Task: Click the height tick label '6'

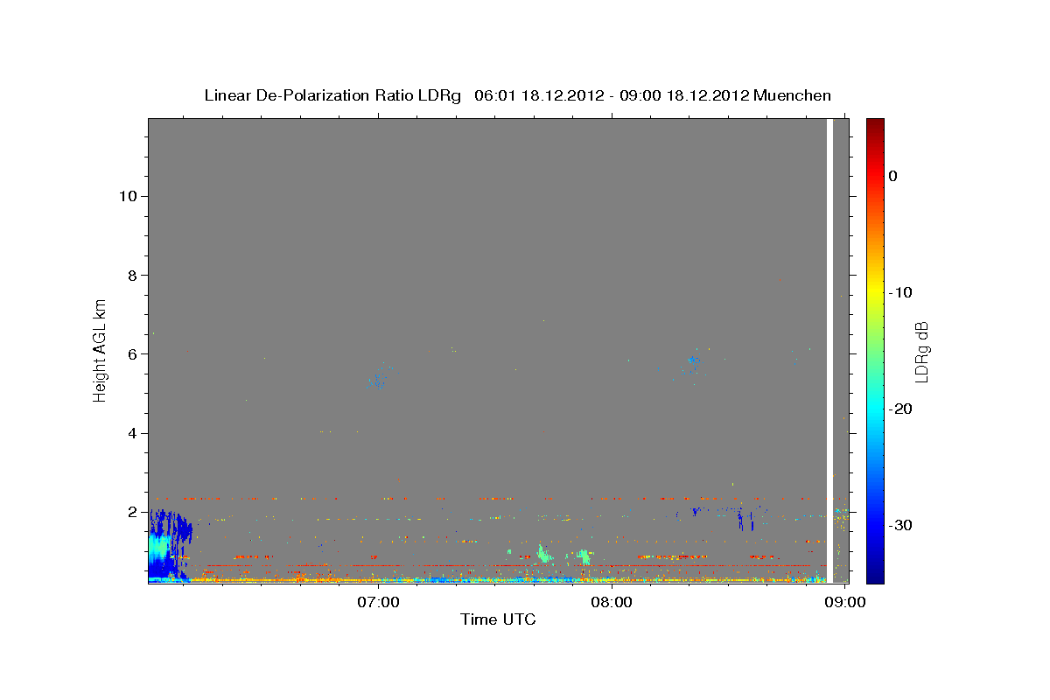Action: [131, 353]
